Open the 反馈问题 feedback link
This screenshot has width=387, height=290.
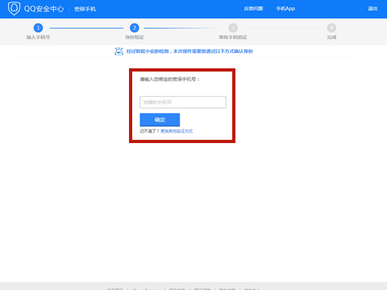coord(253,9)
